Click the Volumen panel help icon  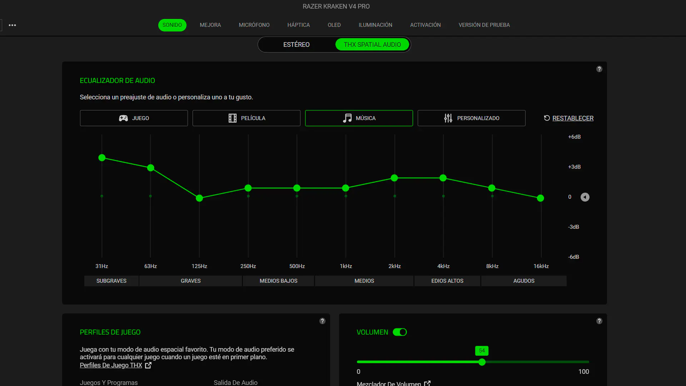pos(599,321)
